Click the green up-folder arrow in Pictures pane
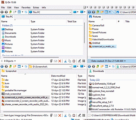 [98, 12]
